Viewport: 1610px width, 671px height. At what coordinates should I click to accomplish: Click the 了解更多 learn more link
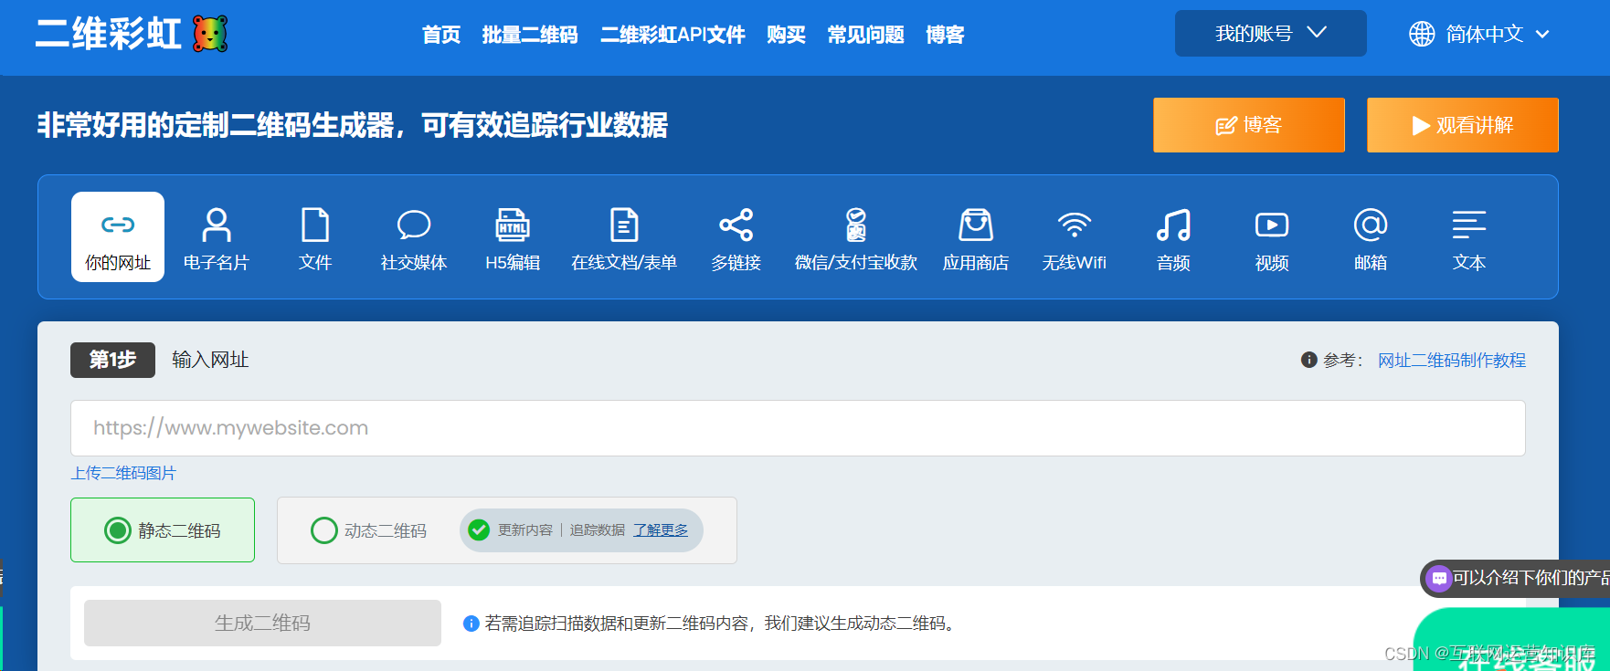pos(661,530)
